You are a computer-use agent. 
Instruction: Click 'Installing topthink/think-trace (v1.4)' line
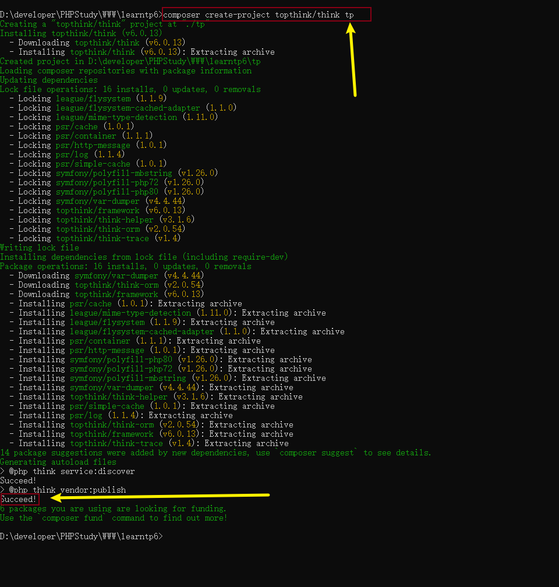point(149,444)
